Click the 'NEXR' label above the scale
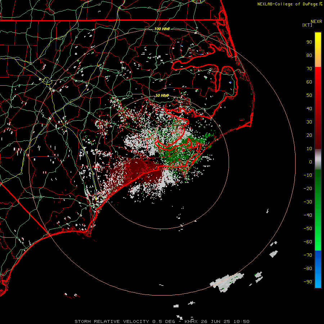324x324 pixels. tap(316, 22)
